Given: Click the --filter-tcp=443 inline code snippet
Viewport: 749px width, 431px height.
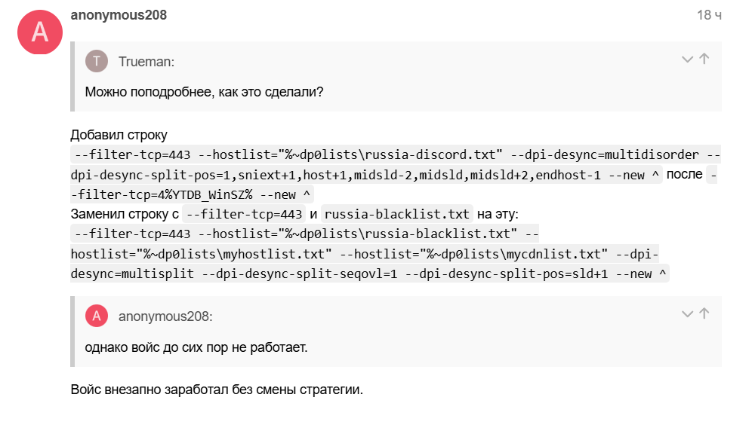Looking at the screenshot, I should [244, 214].
